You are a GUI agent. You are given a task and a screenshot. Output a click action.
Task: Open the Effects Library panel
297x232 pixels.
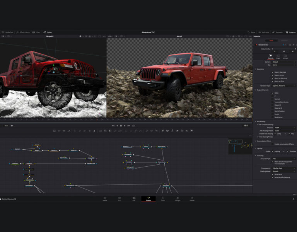pyautogui.click(x=24, y=32)
